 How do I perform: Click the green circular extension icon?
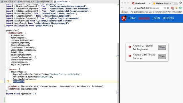180,8
